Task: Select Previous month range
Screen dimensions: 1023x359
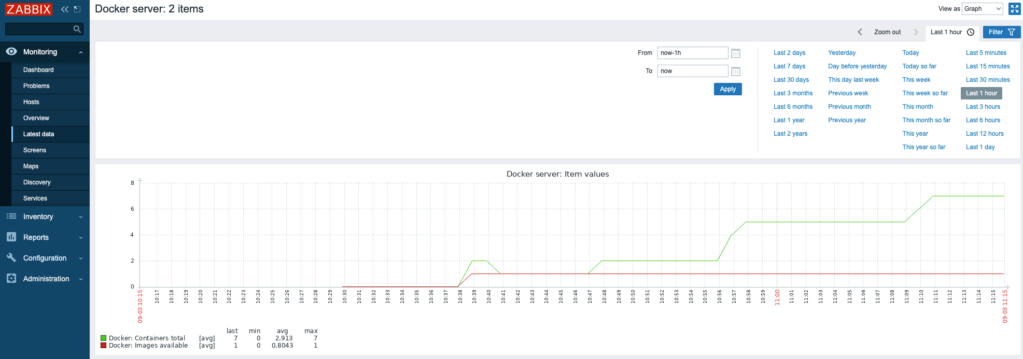Action: pos(849,107)
